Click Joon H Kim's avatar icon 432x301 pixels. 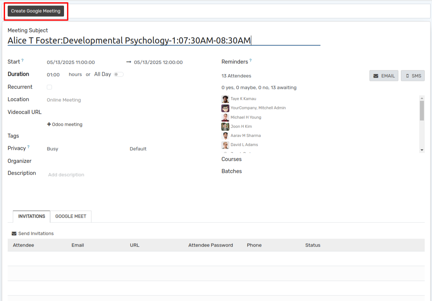tap(225, 127)
